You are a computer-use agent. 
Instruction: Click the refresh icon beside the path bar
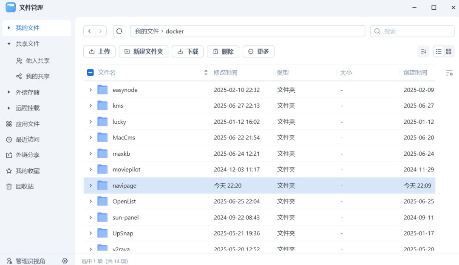coord(119,31)
